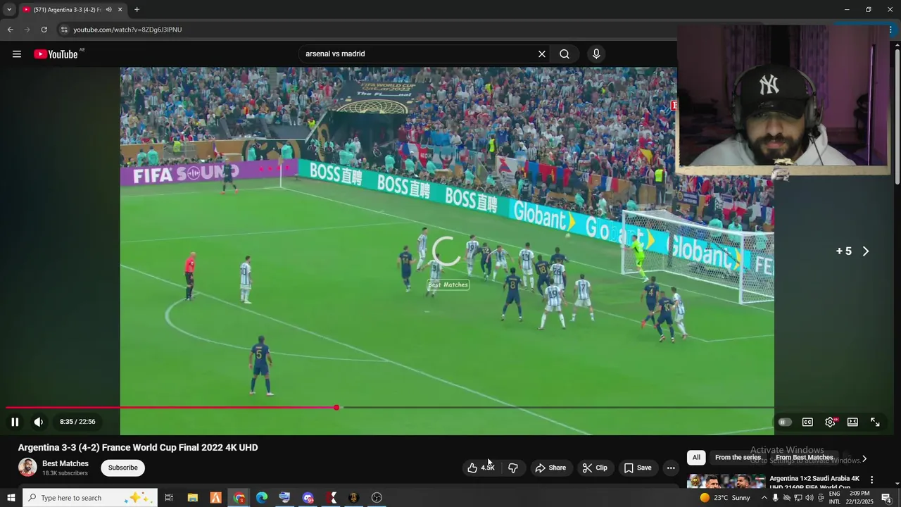The width and height of the screenshot is (901, 507).
Task: Toggle autoplay switch in player
Action: tap(785, 422)
